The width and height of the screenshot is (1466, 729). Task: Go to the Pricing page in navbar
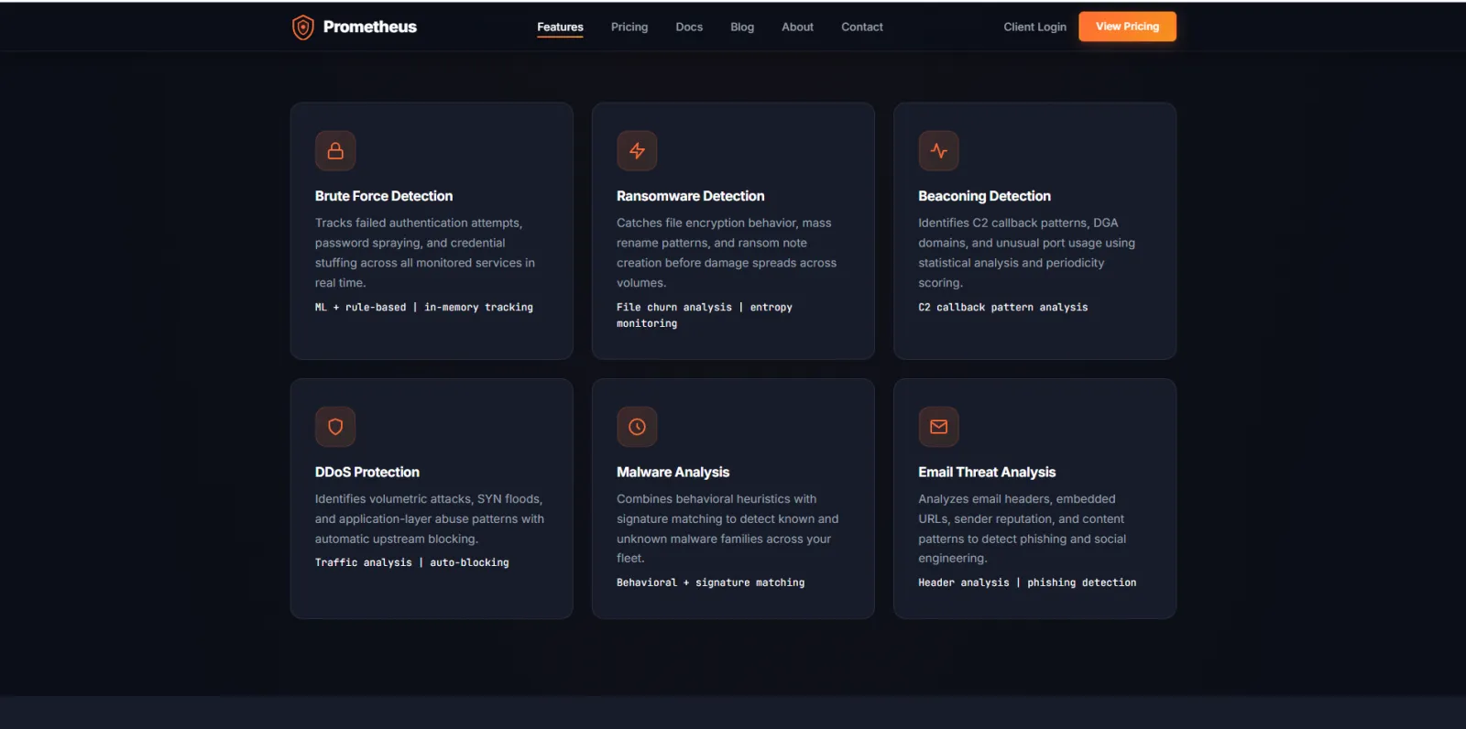[x=629, y=27]
